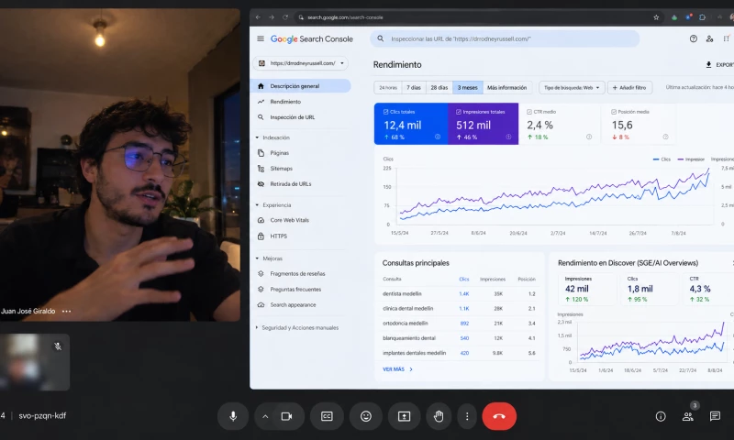
Task: Go back in the browser
Action: coord(258,17)
